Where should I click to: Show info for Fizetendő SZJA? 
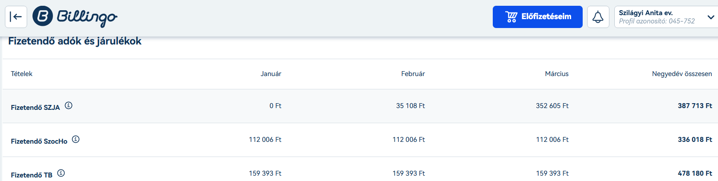[69, 105]
